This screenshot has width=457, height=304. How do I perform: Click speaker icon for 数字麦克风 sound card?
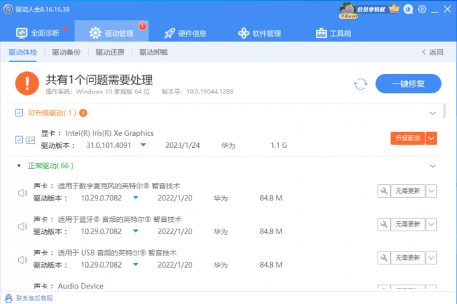pyautogui.click(x=22, y=193)
